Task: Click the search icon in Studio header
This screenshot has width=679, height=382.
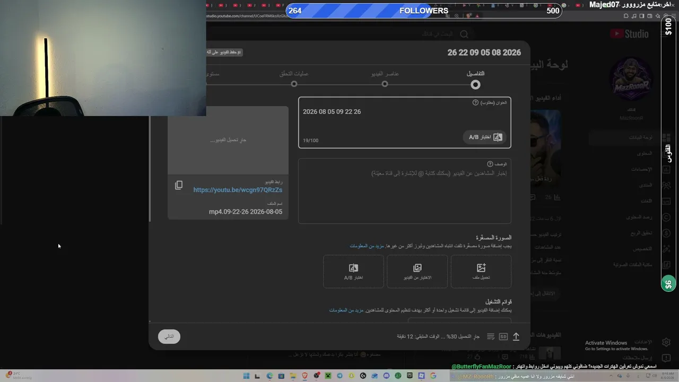Action: pyautogui.click(x=464, y=34)
